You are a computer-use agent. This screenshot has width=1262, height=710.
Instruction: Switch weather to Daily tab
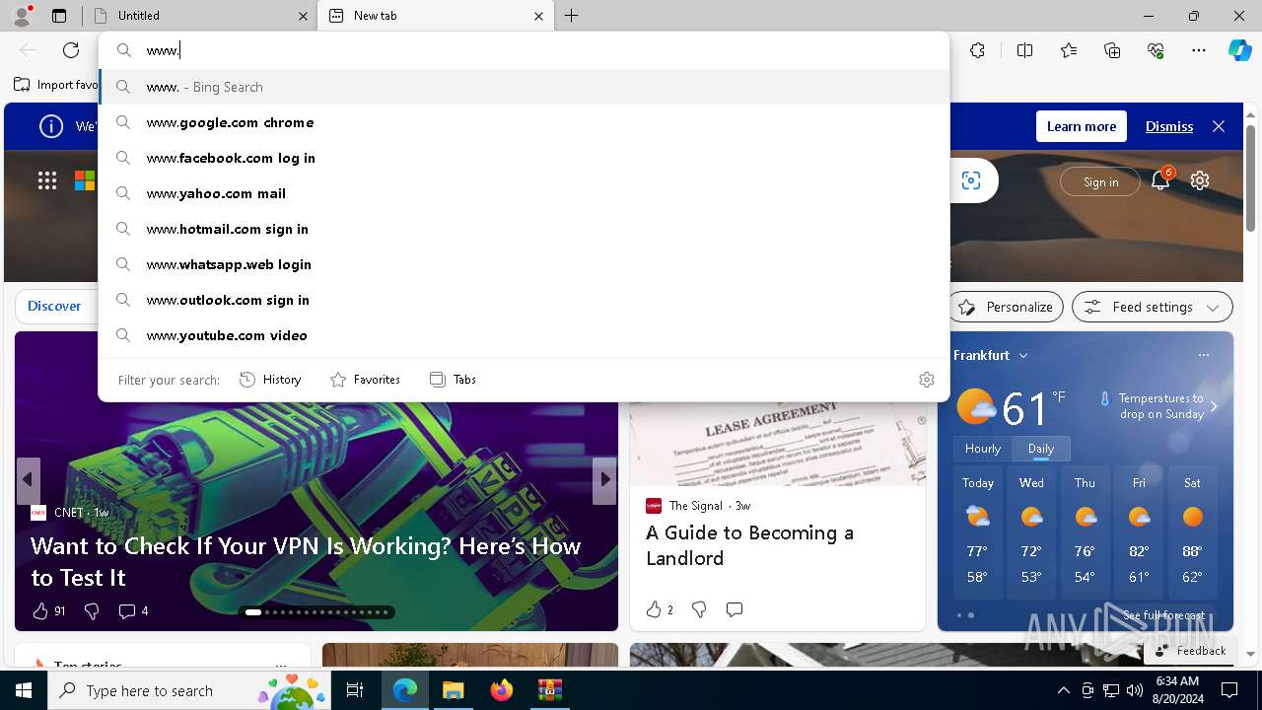[1041, 449]
